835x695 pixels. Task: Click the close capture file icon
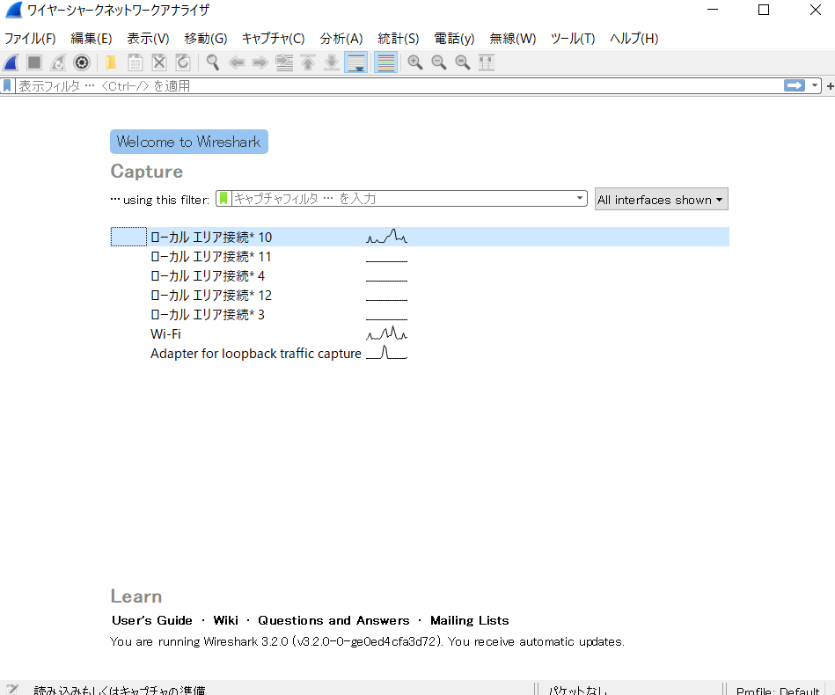(x=159, y=62)
